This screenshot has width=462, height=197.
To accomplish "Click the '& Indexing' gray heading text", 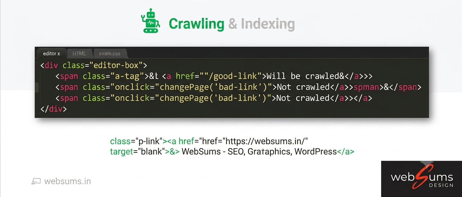I will (261, 24).
